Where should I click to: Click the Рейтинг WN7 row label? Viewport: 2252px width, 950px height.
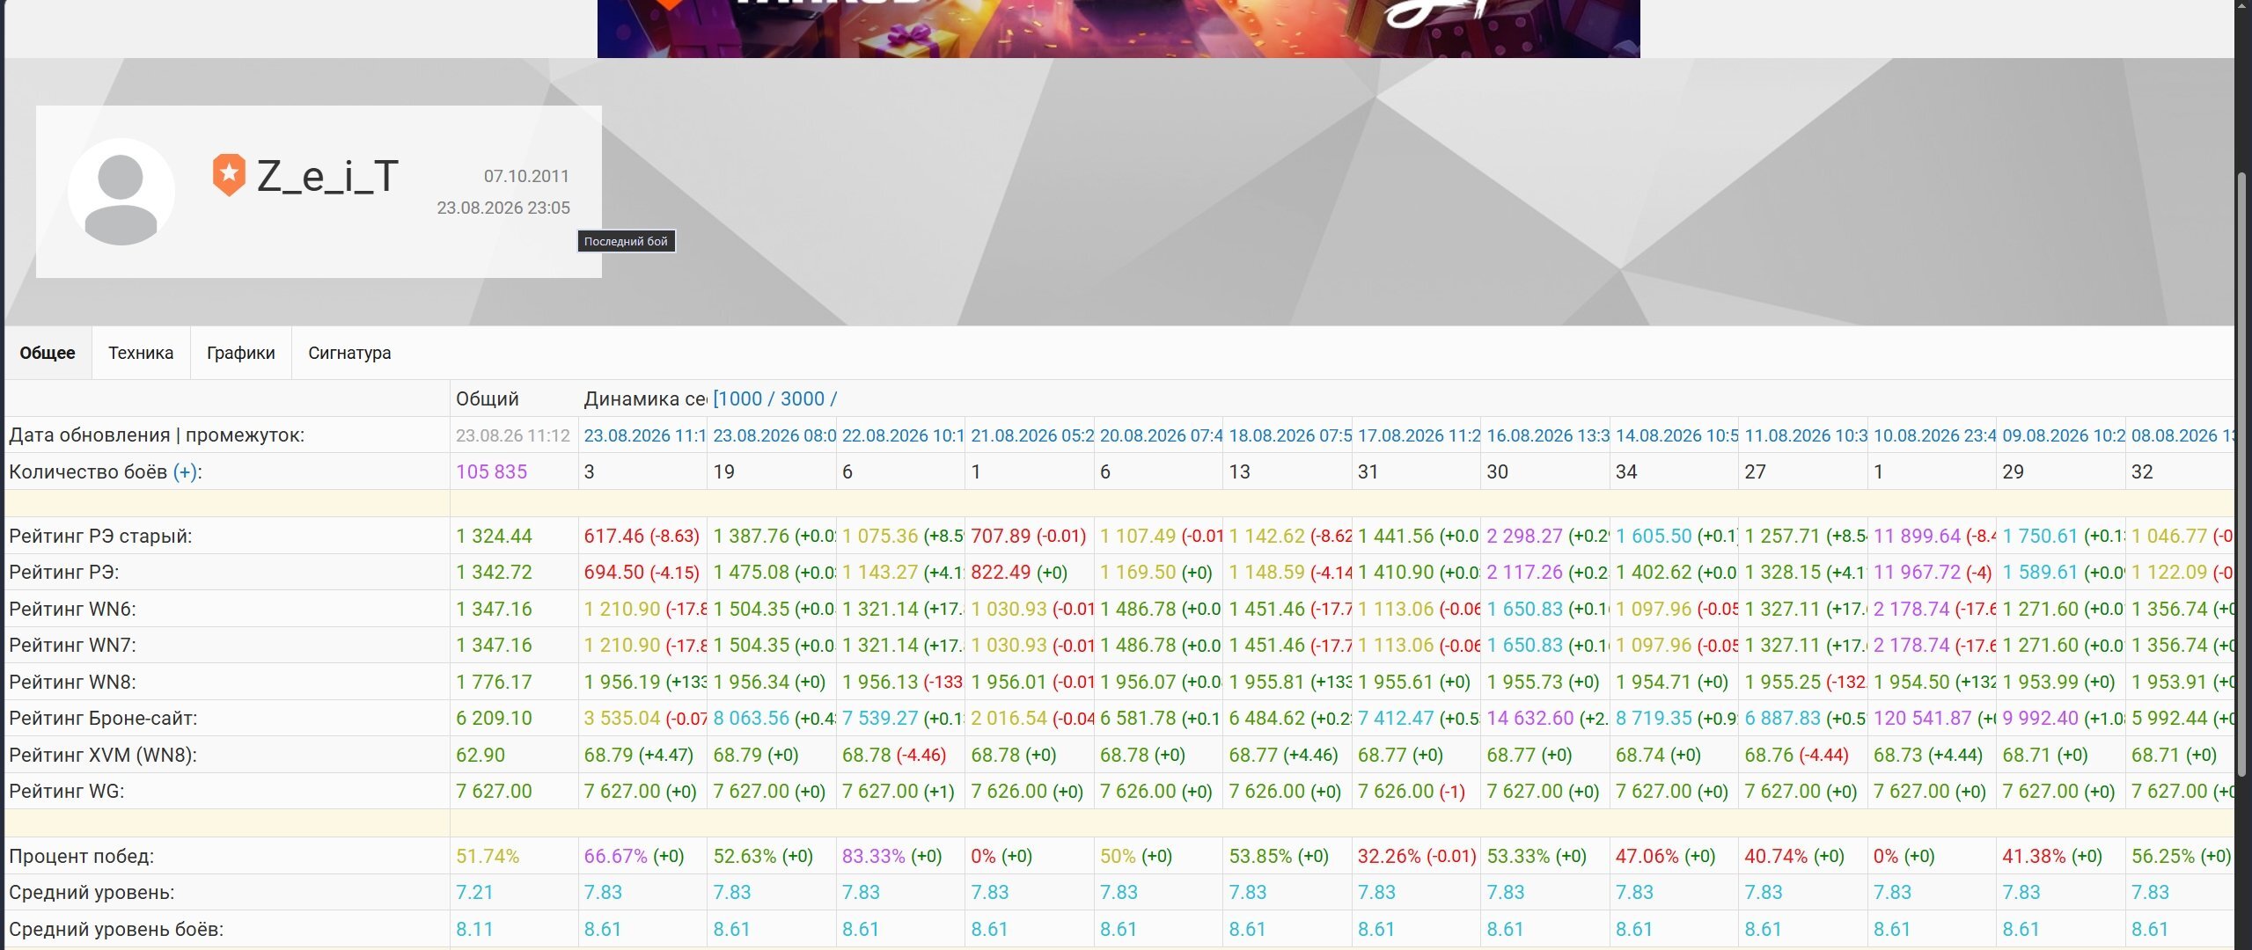pos(72,645)
